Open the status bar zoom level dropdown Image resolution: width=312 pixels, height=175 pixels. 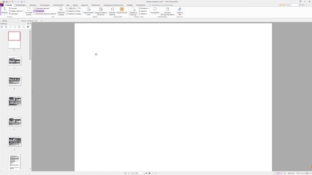296,173
